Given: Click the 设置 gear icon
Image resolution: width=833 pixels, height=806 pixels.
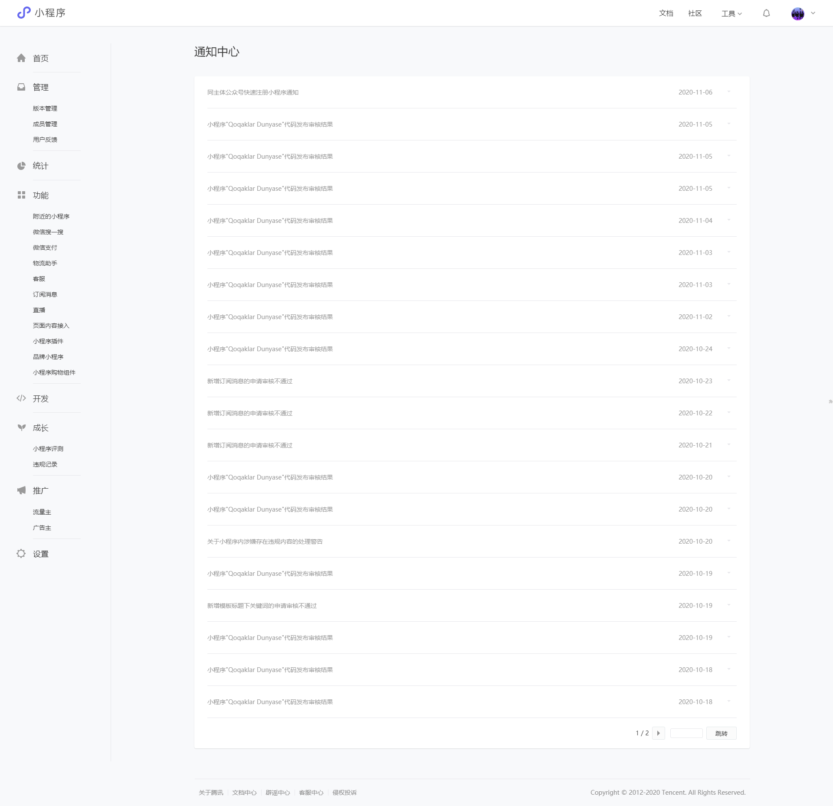Looking at the screenshot, I should click(21, 554).
